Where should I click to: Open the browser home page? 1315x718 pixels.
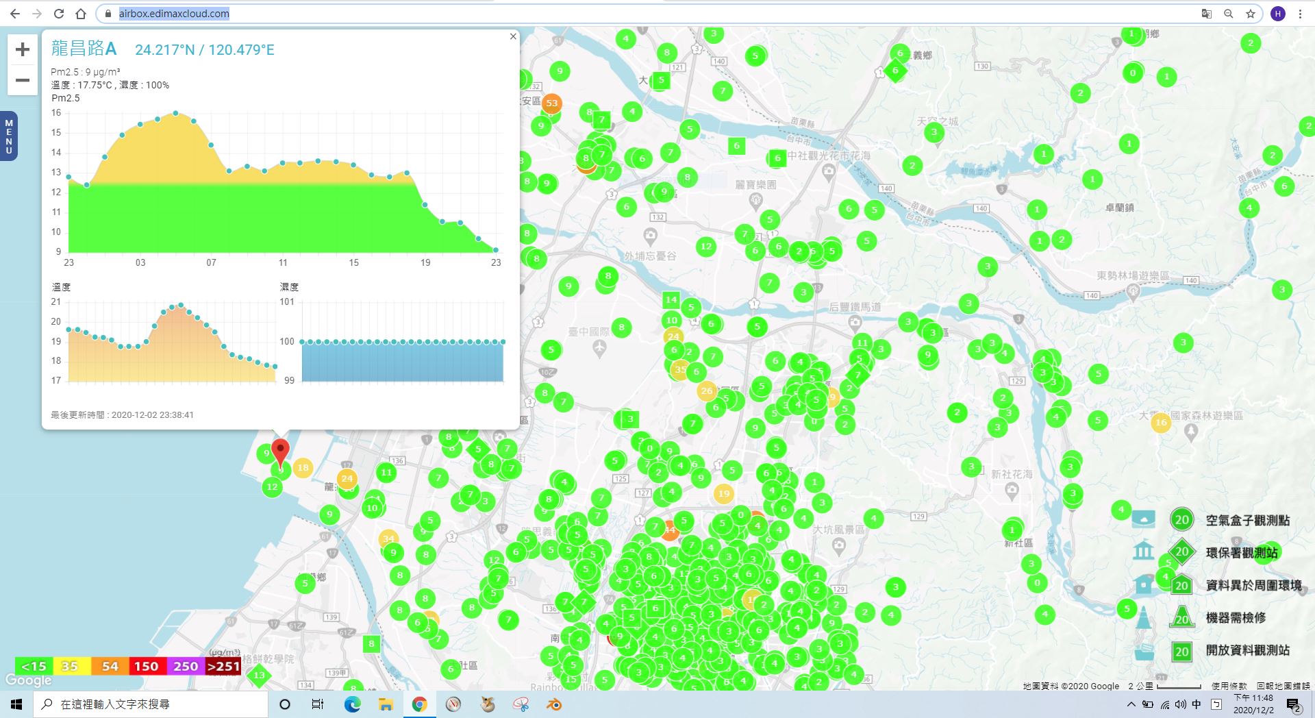tap(81, 14)
